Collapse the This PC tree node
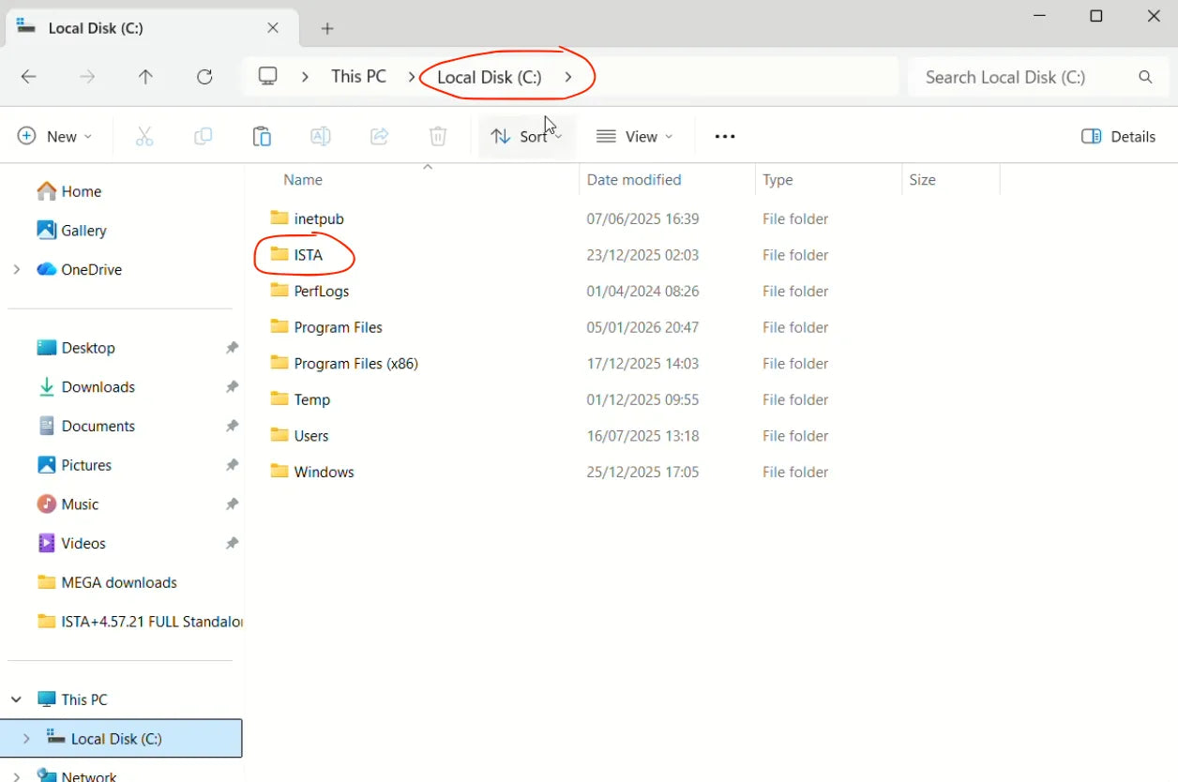The height and width of the screenshot is (782, 1178). (17, 699)
